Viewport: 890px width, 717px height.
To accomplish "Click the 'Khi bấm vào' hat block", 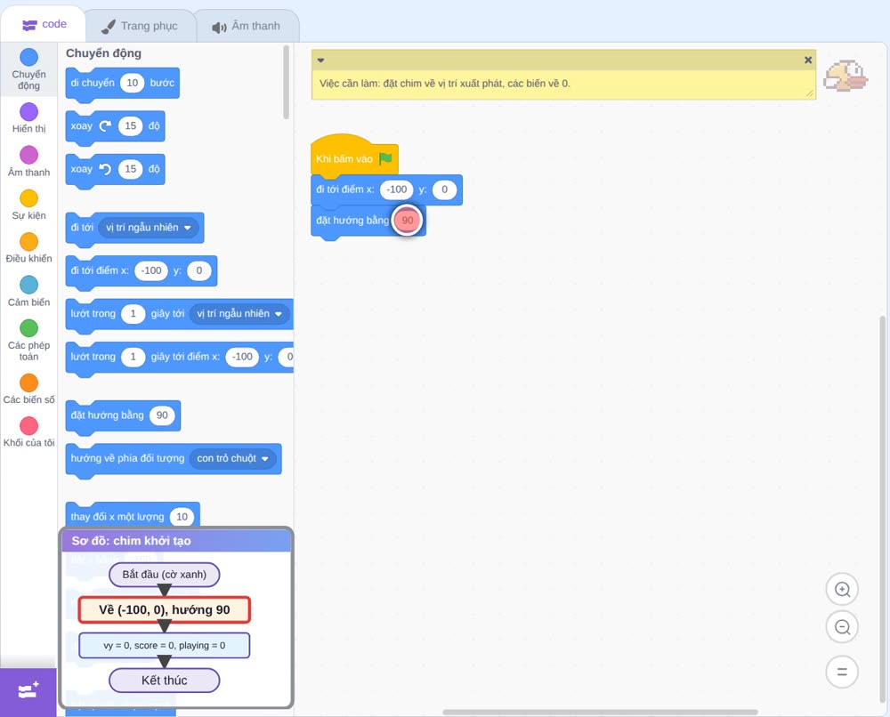I will click(354, 156).
